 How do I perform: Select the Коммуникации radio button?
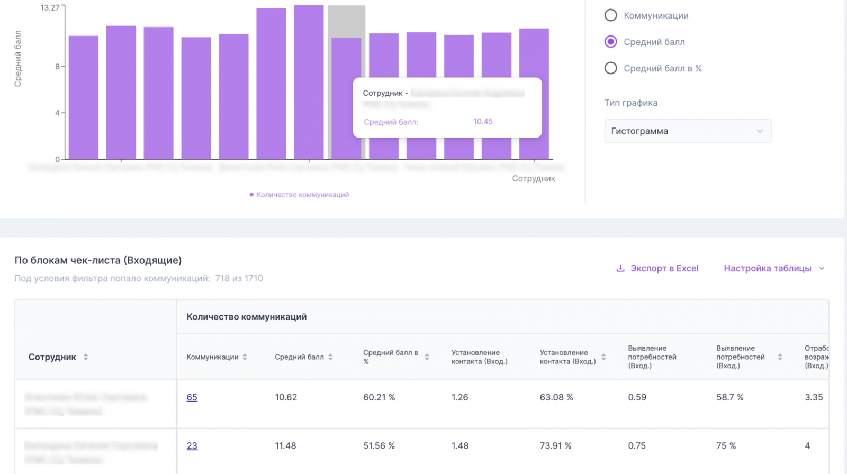[x=611, y=15]
